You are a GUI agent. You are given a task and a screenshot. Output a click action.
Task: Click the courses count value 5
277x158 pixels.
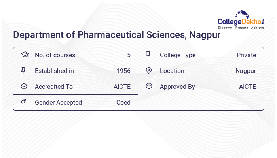click(x=129, y=55)
